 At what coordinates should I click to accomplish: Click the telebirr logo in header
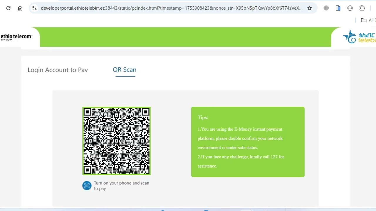pyautogui.click(x=359, y=37)
